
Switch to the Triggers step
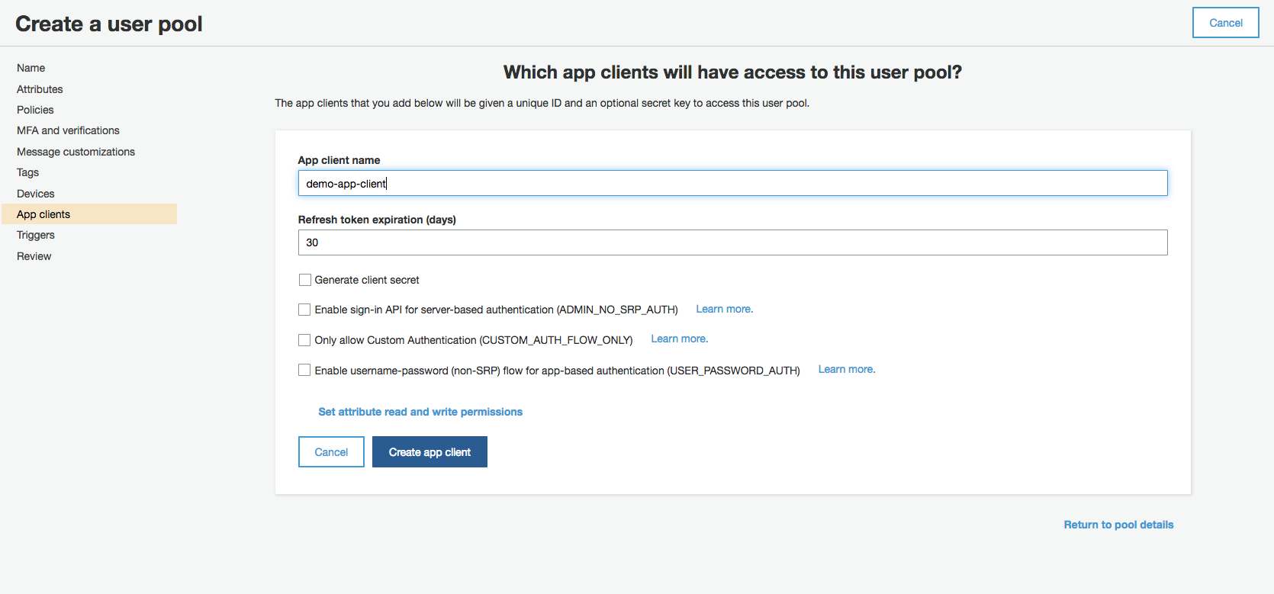(x=36, y=235)
